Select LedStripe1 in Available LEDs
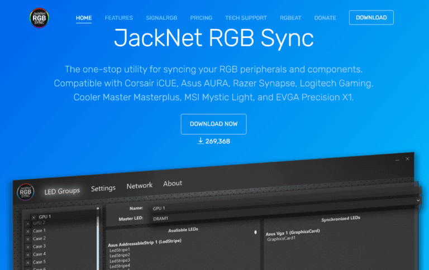 (x=120, y=250)
